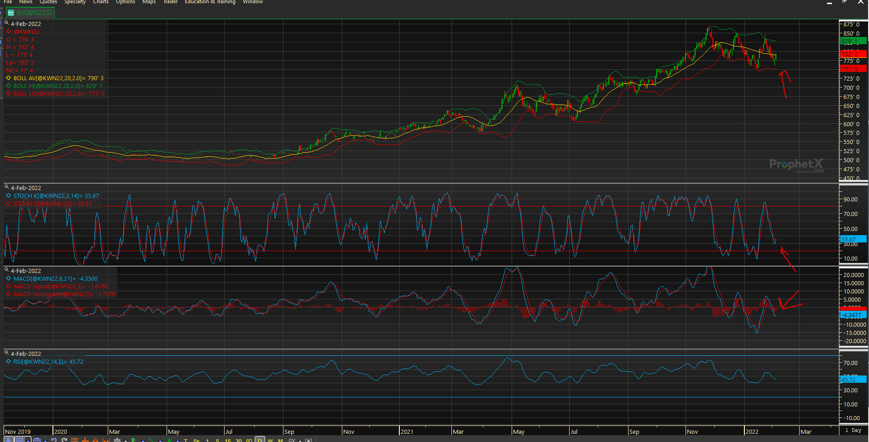Image resolution: width=869 pixels, height=442 pixels.
Task: Select the @KWN22,D chart tab
Action: click(x=30, y=13)
